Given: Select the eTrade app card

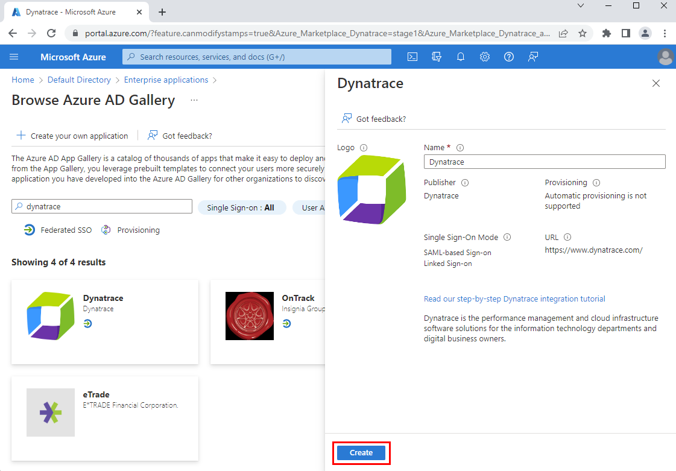Looking at the screenshot, I should point(105,419).
